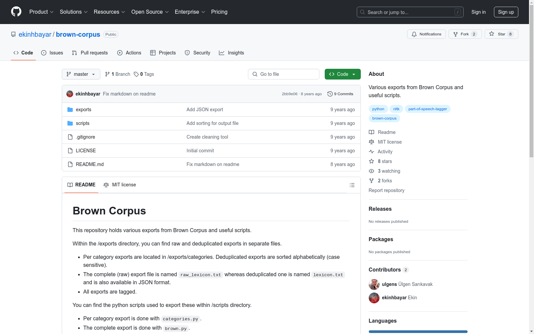Click the brown-corpus topic tag
Viewport: 534px width, 334px height.
point(384,118)
